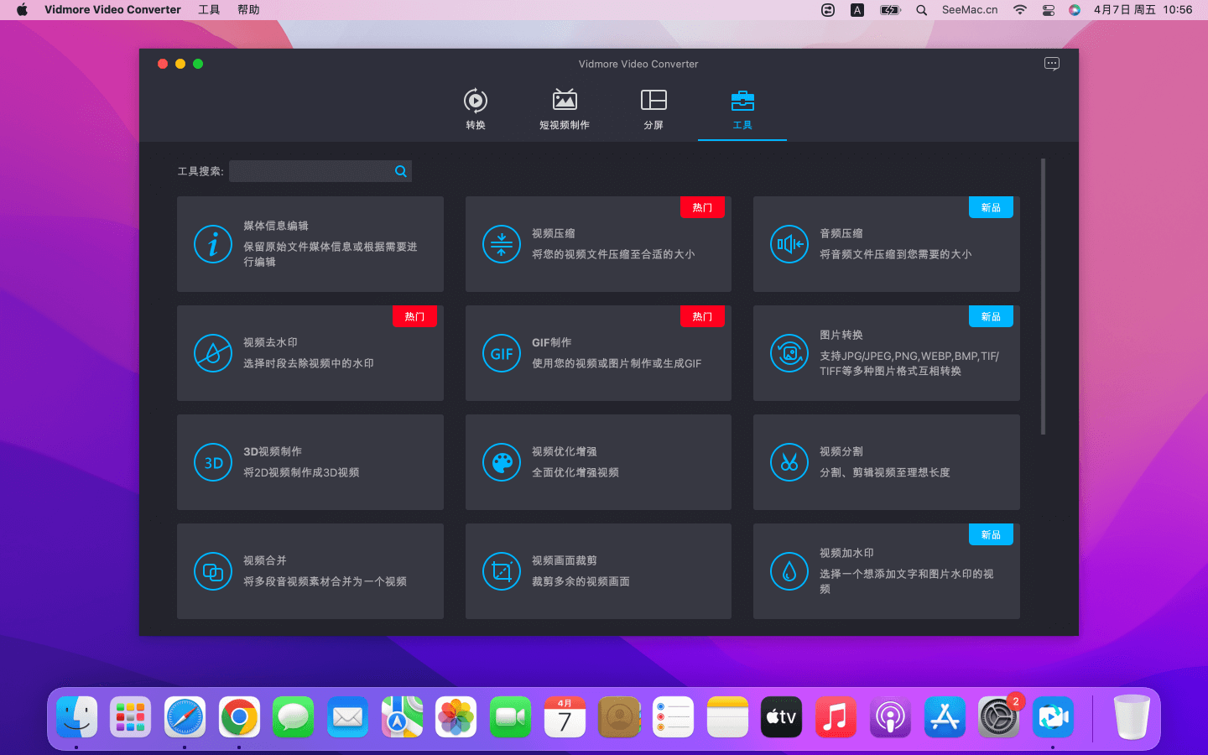Open the 图片转换 image converter icon
Image resolution: width=1208 pixels, height=755 pixels.
coord(789,353)
